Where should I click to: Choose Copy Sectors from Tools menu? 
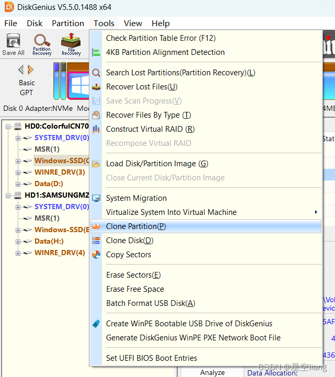click(x=206, y=255)
